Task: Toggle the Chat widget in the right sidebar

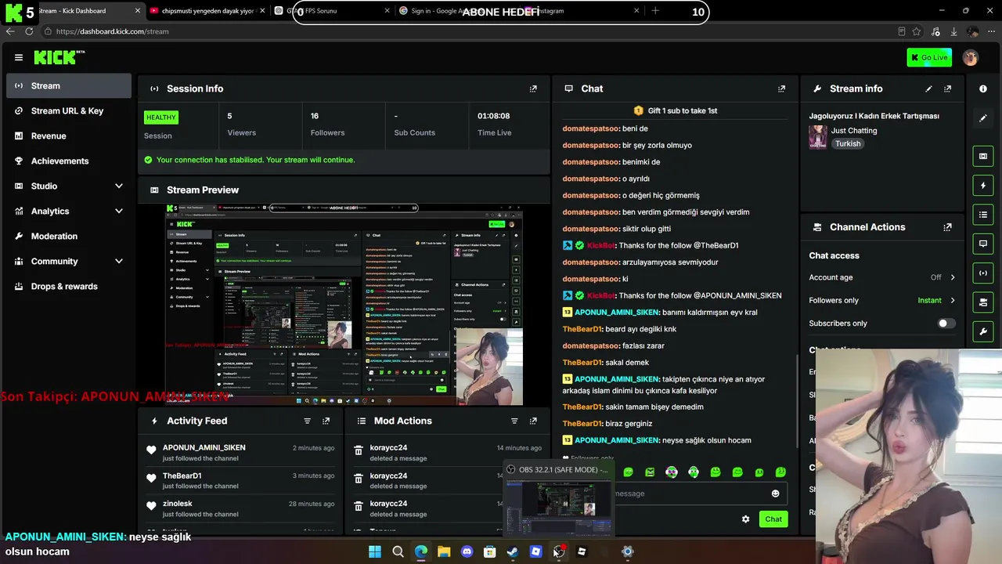Action: pyautogui.click(x=983, y=244)
